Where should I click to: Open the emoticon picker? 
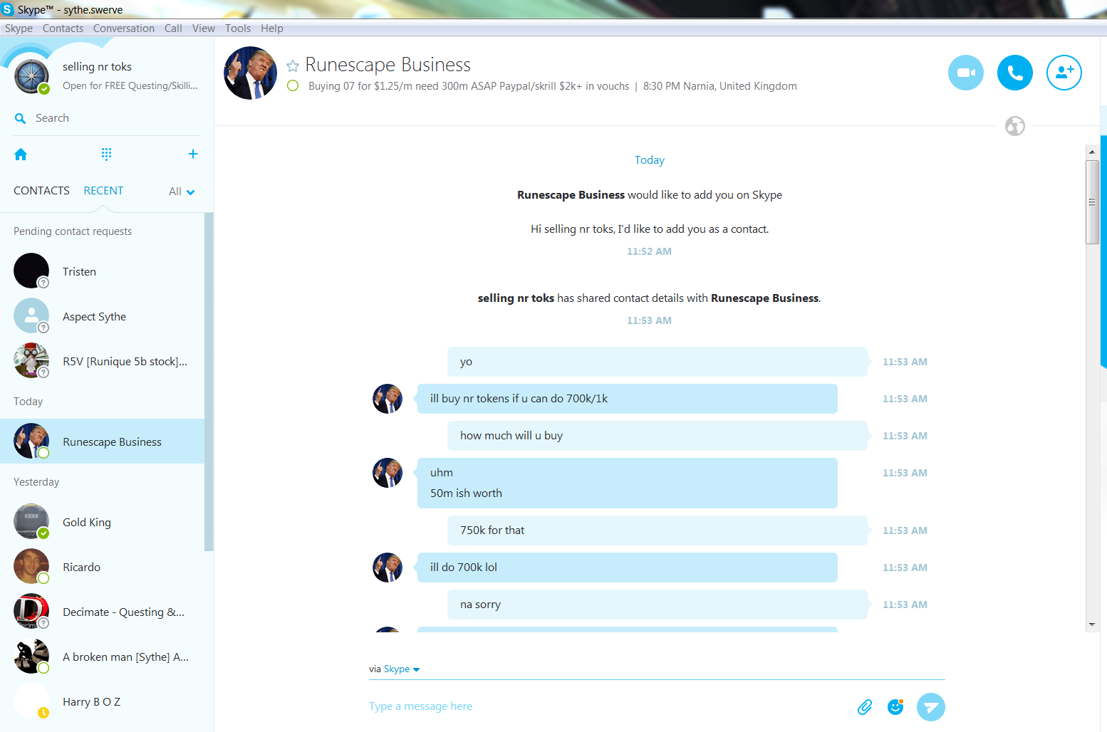click(x=895, y=706)
